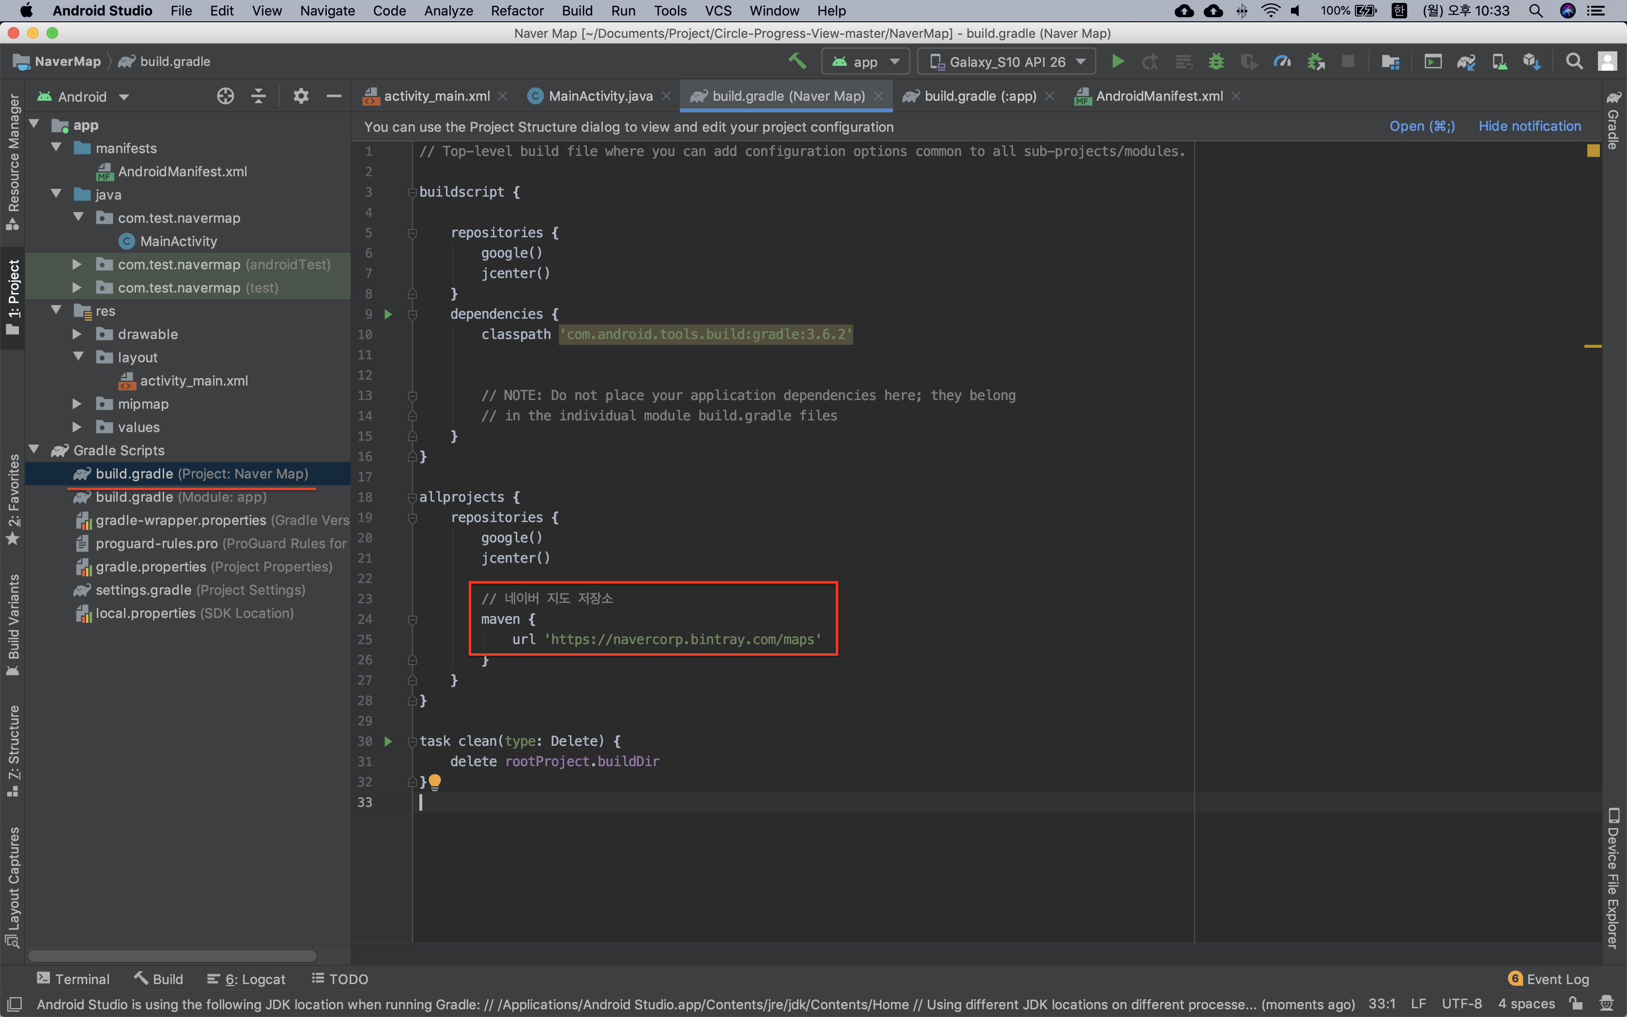This screenshot has height=1017, width=1627.
Task: Open project panel settings gear icon
Action: [x=301, y=96]
